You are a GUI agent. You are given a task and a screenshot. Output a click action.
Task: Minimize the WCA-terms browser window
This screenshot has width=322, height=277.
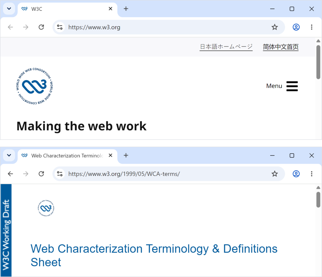tap(272, 155)
